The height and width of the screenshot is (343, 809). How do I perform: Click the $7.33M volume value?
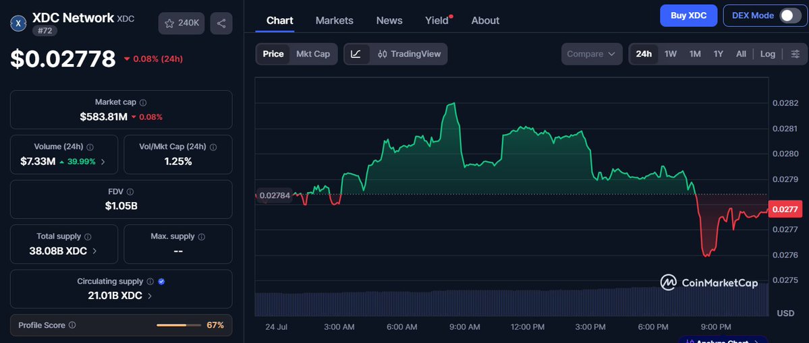tap(38, 162)
